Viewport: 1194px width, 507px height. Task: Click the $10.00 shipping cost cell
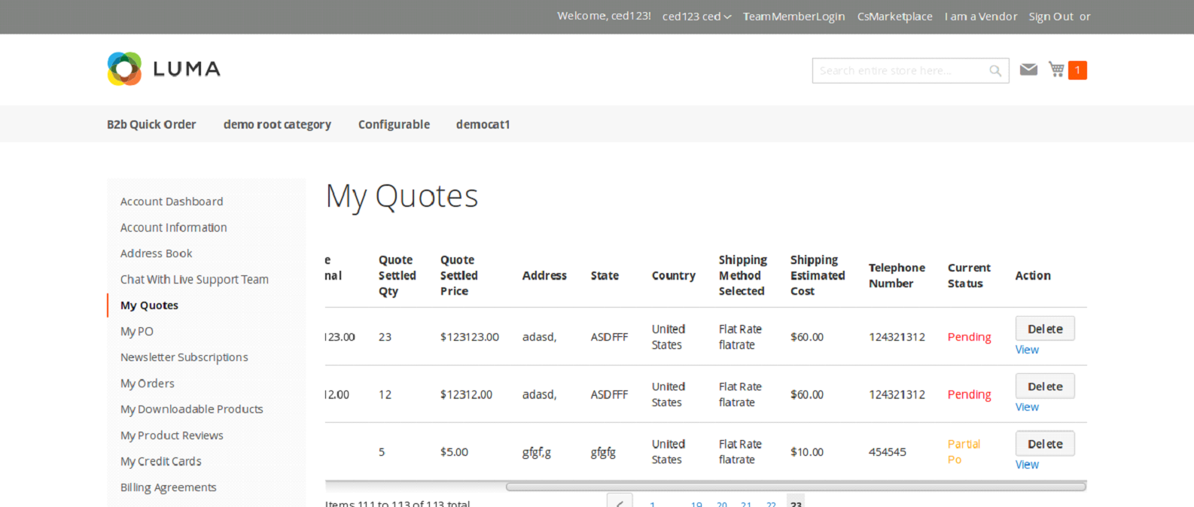coord(807,452)
